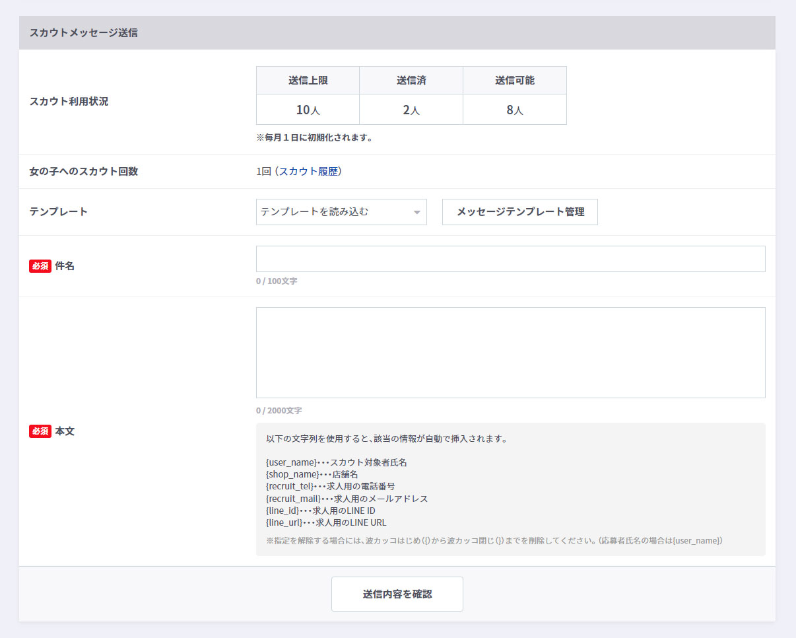The width and height of the screenshot is (796, 638).
Task: Click the {line_url} placeholder line
Action: pos(326,522)
